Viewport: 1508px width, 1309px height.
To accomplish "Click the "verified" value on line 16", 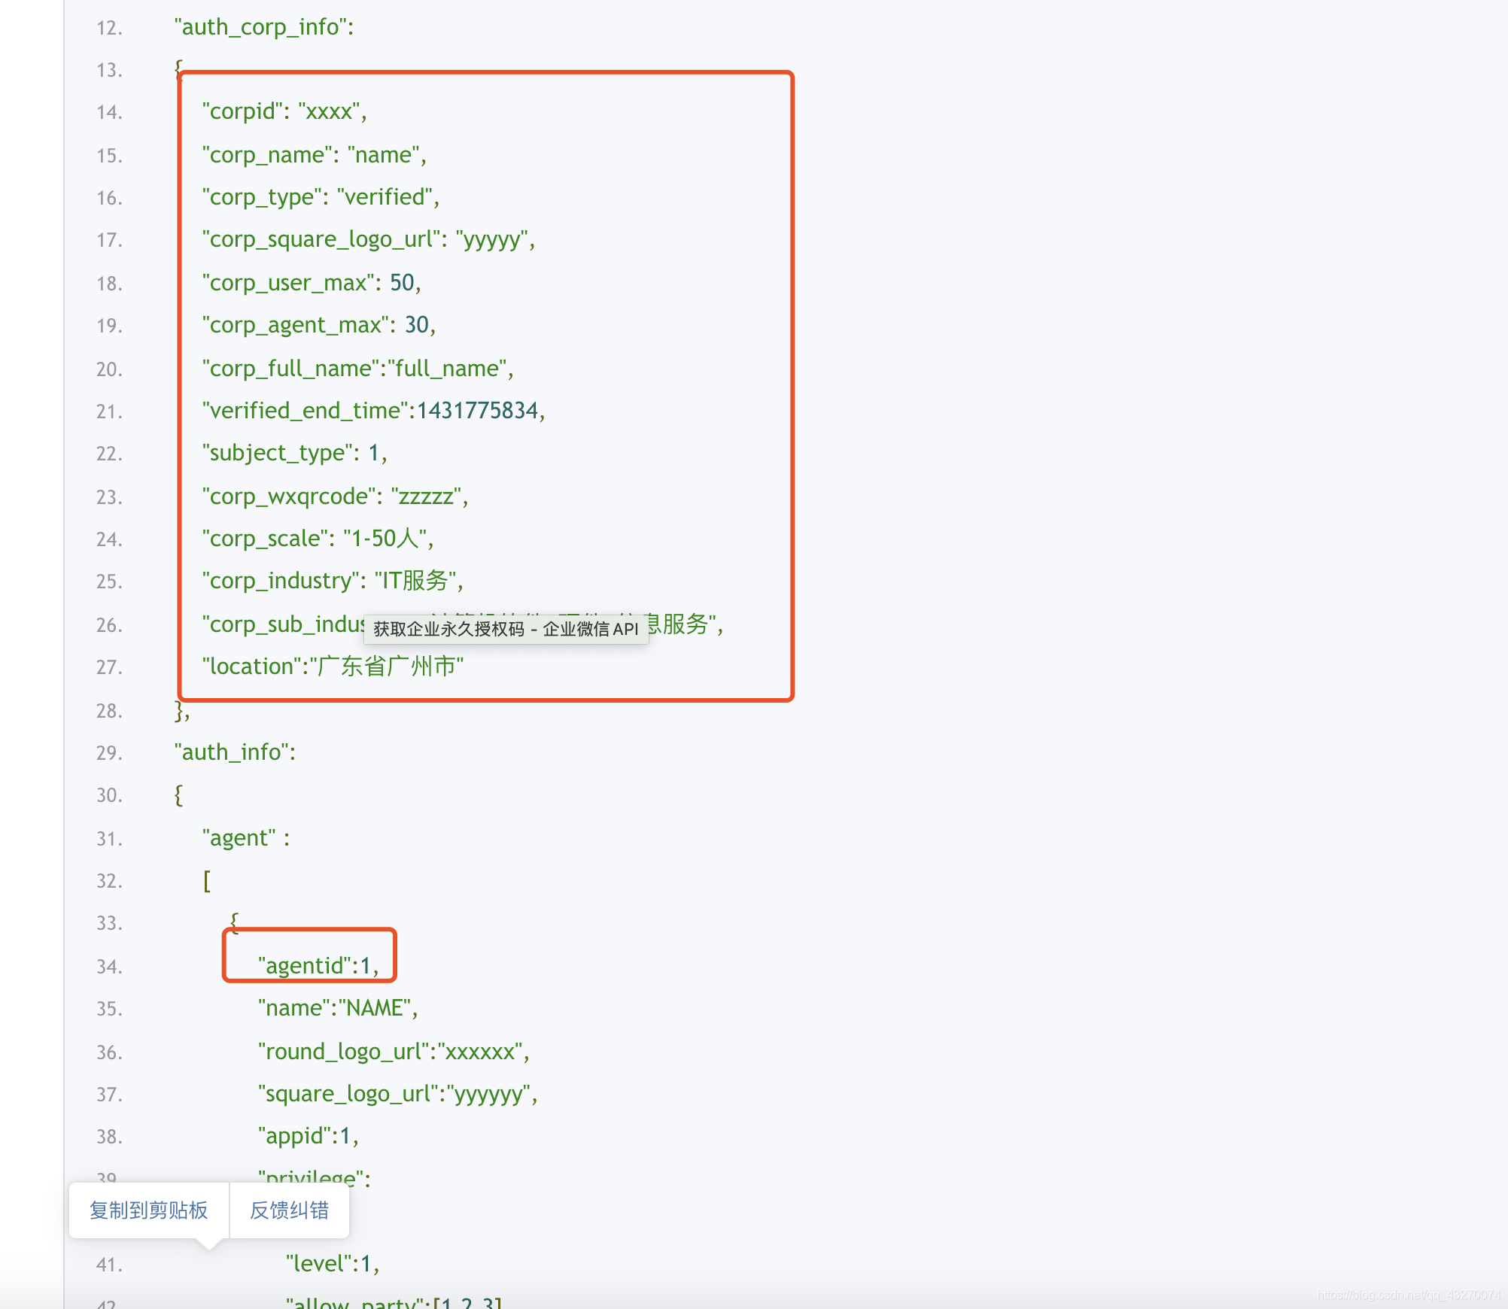I will [384, 197].
